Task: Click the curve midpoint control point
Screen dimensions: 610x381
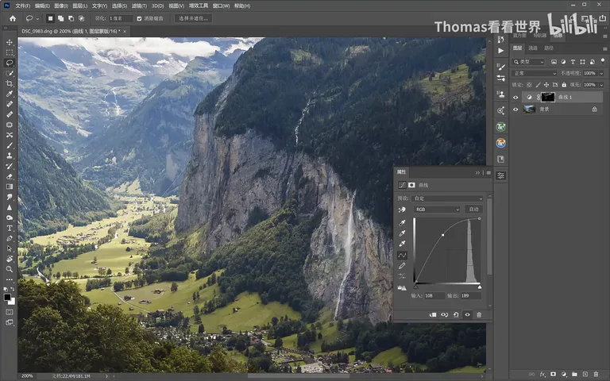Action: pos(443,235)
